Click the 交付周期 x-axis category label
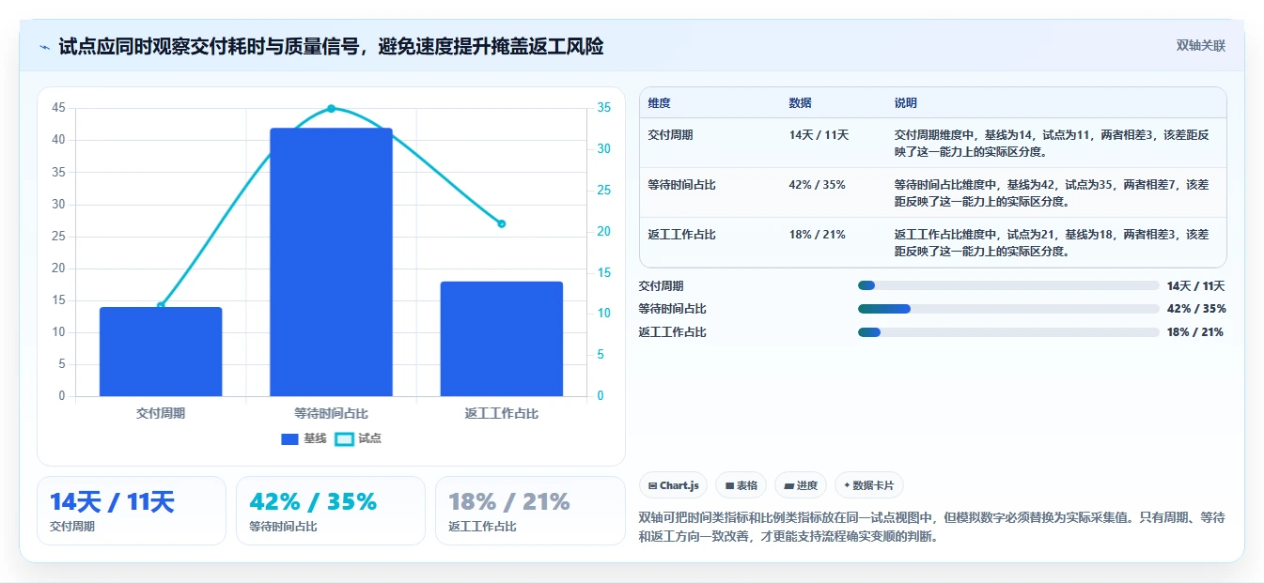 click(161, 413)
